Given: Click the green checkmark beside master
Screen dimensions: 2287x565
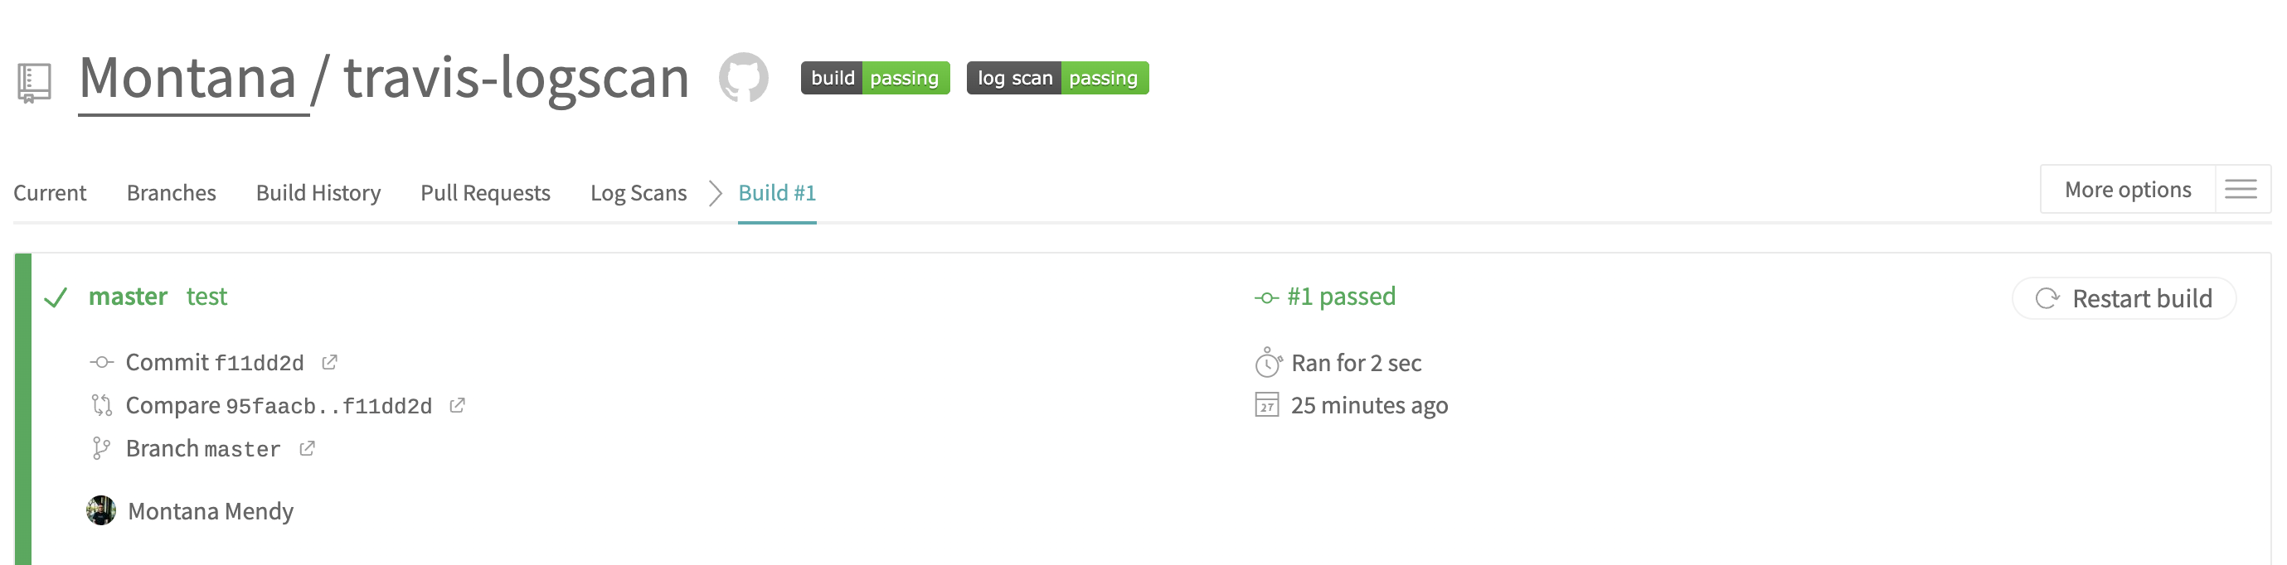Looking at the screenshot, I should tap(57, 298).
